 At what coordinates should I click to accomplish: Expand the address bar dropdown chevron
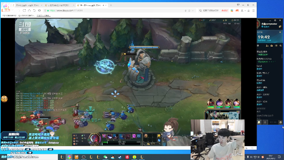(x=193, y=11)
